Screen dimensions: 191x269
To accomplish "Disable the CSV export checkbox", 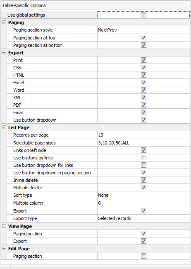I will click(143, 68).
